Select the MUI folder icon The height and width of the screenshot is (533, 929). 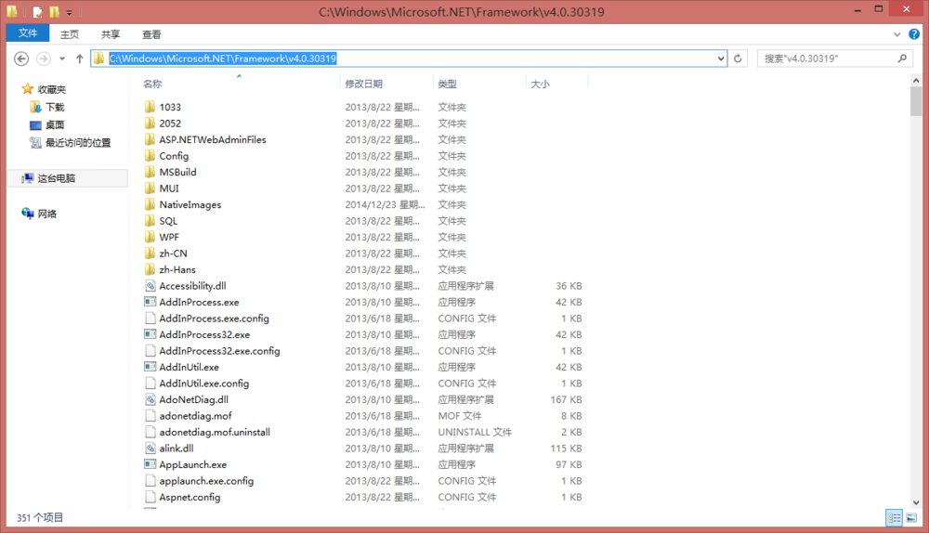tap(150, 188)
